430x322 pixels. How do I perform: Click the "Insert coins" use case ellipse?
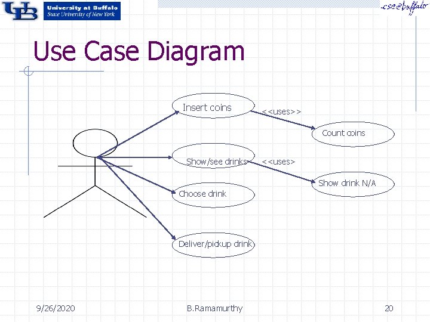click(x=213, y=106)
